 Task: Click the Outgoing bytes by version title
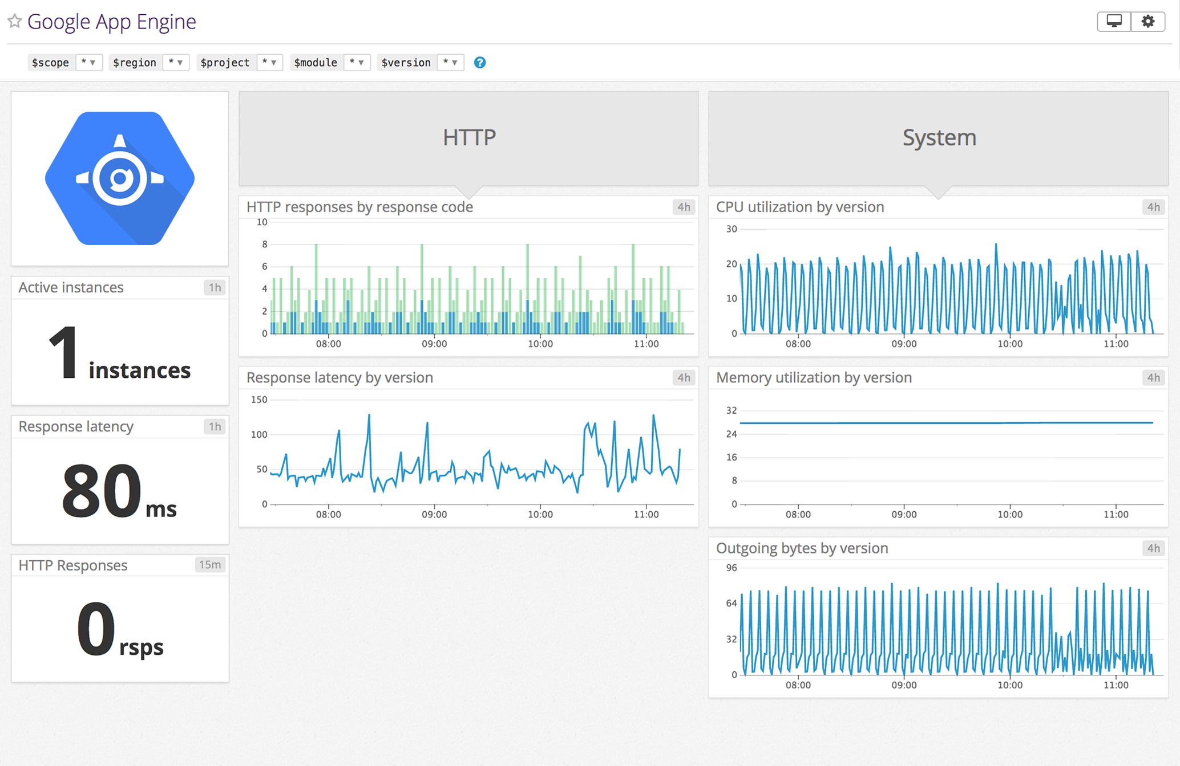pos(802,548)
